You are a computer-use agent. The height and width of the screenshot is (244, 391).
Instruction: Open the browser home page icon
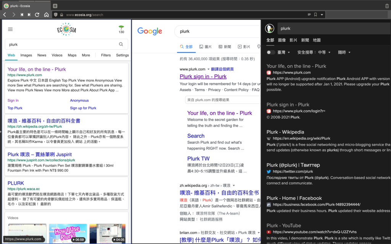point(46,15)
